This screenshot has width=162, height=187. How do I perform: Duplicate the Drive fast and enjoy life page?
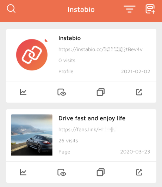(101, 172)
